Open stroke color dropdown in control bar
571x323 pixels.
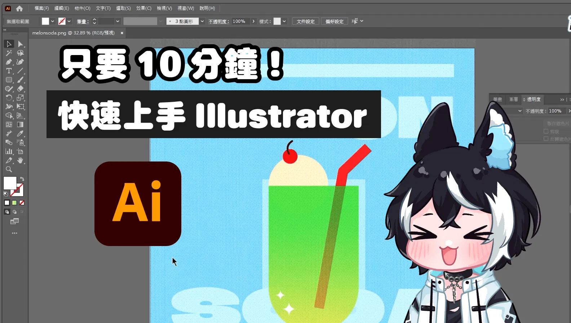[x=69, y=21]
